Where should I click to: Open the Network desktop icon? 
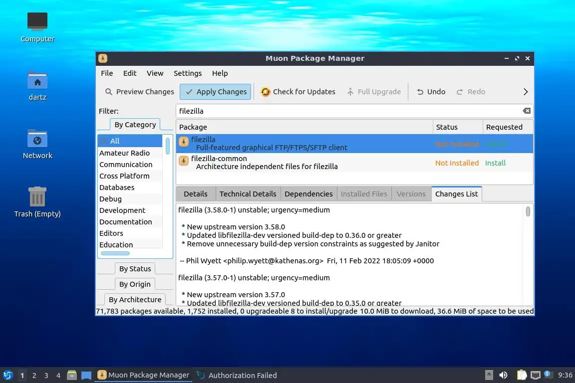(x=37, y=144)
